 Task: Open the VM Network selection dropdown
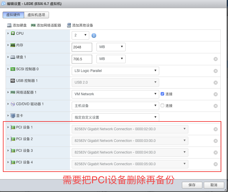click(115, 94)
